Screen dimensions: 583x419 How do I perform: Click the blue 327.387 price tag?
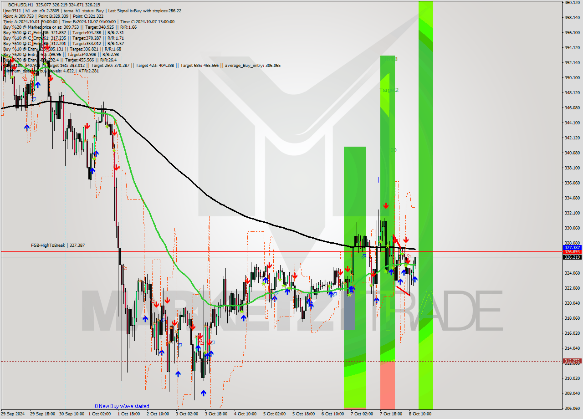572,247
